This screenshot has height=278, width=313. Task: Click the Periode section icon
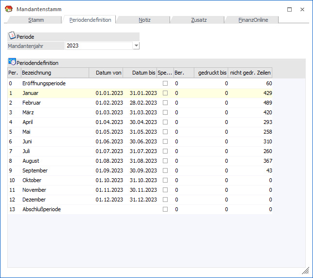(12, 36)
